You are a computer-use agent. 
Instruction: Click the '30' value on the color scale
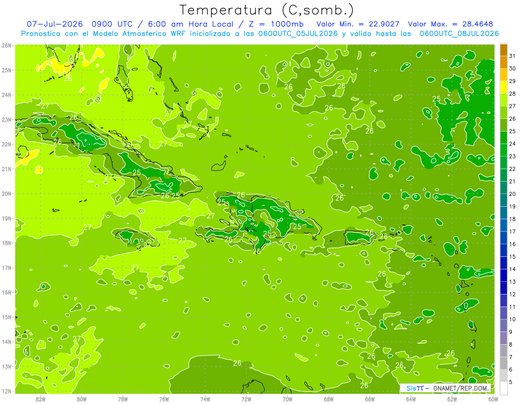click(513, 69)
